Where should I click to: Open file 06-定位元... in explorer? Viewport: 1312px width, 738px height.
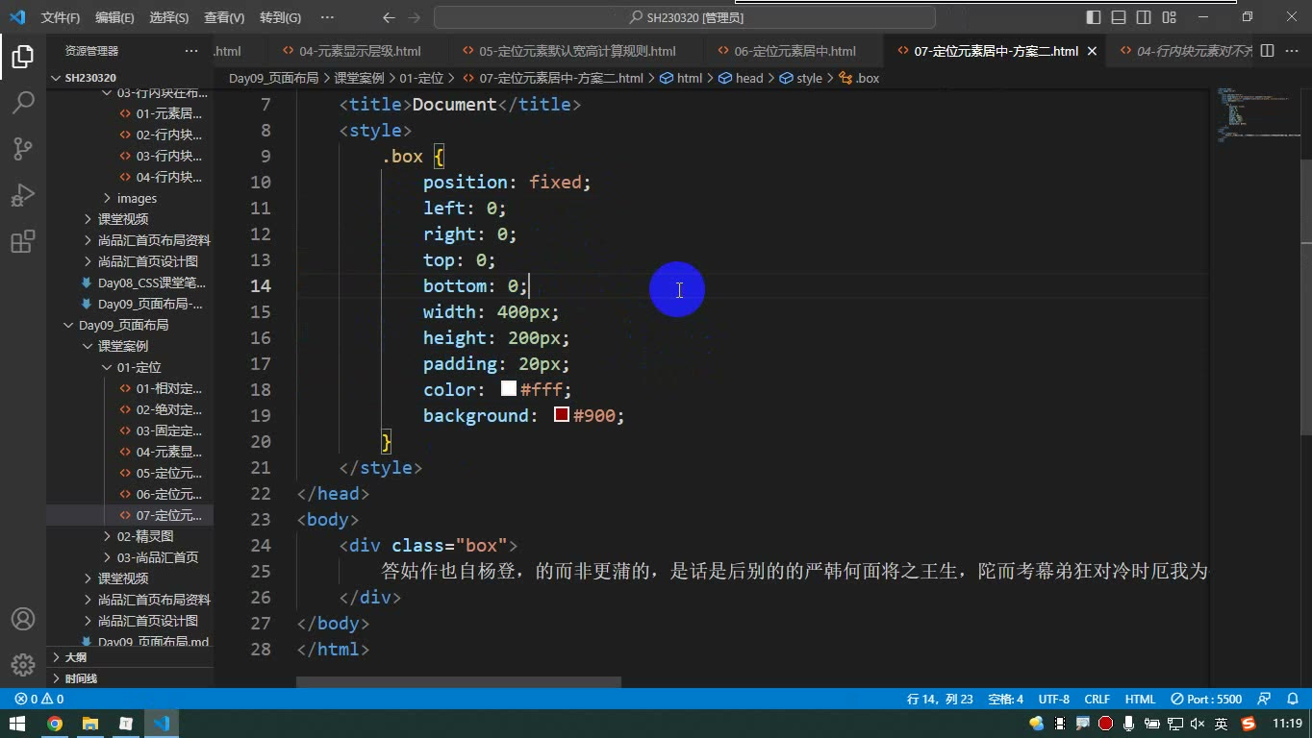130,494
